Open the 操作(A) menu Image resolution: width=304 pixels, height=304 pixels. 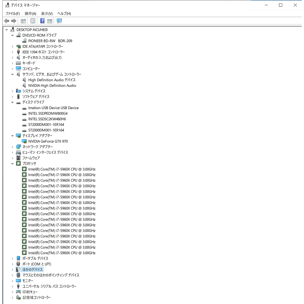(x=30, y=13)
